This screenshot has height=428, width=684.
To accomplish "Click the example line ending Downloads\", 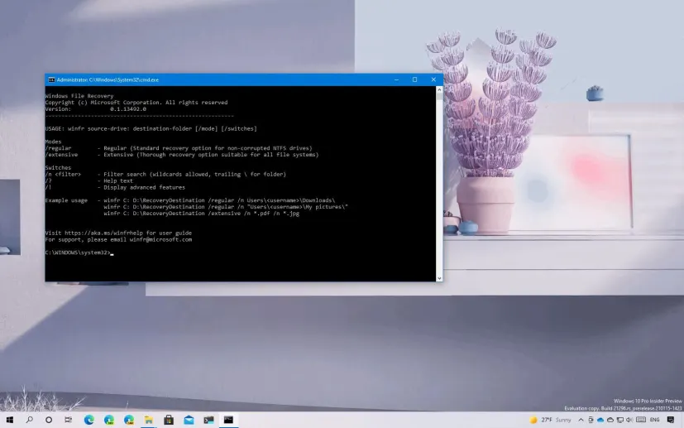I will 219,200.
